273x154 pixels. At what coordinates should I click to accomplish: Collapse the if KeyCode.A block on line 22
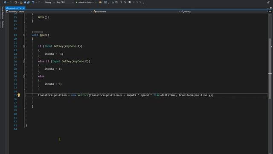point(24,46)
